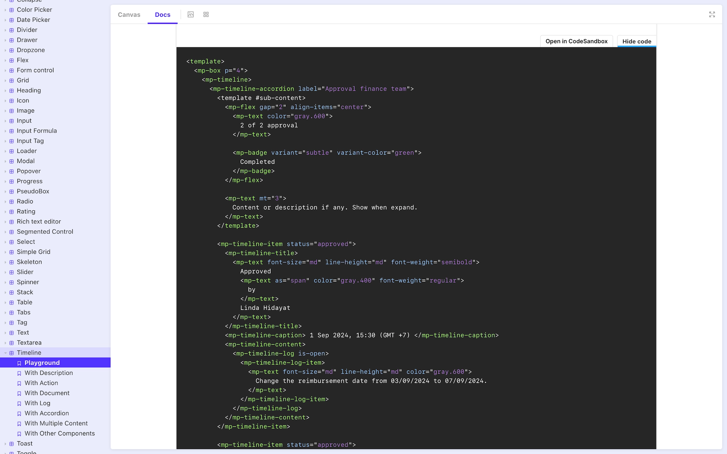Click '2 of 2 approval' code line
Image resolution: width=727 pixels, height=454 pixels.
click(x=269, y=125)
